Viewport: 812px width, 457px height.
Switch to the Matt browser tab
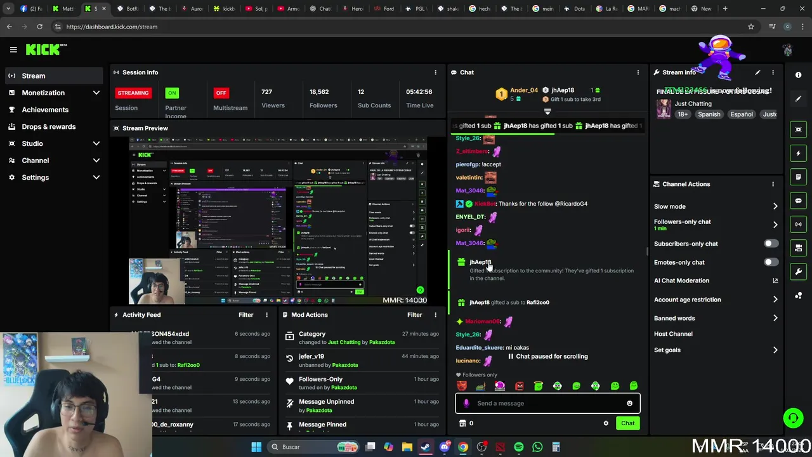point(63,9)
